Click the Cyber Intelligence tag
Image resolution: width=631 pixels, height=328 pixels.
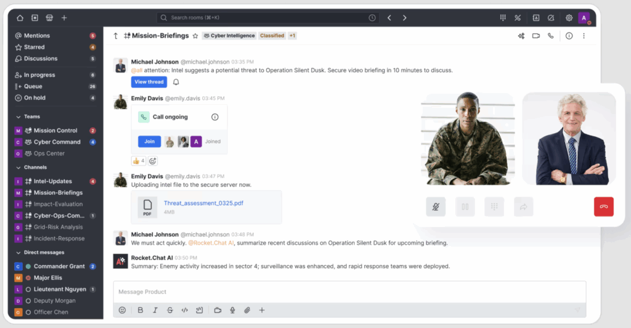click(229, 36)
